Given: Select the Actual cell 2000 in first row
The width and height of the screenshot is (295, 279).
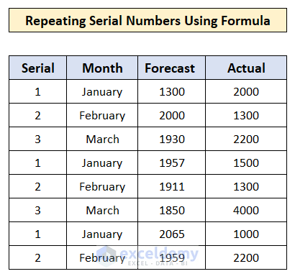Looking at the screenshot, I should tap(246, 91).
